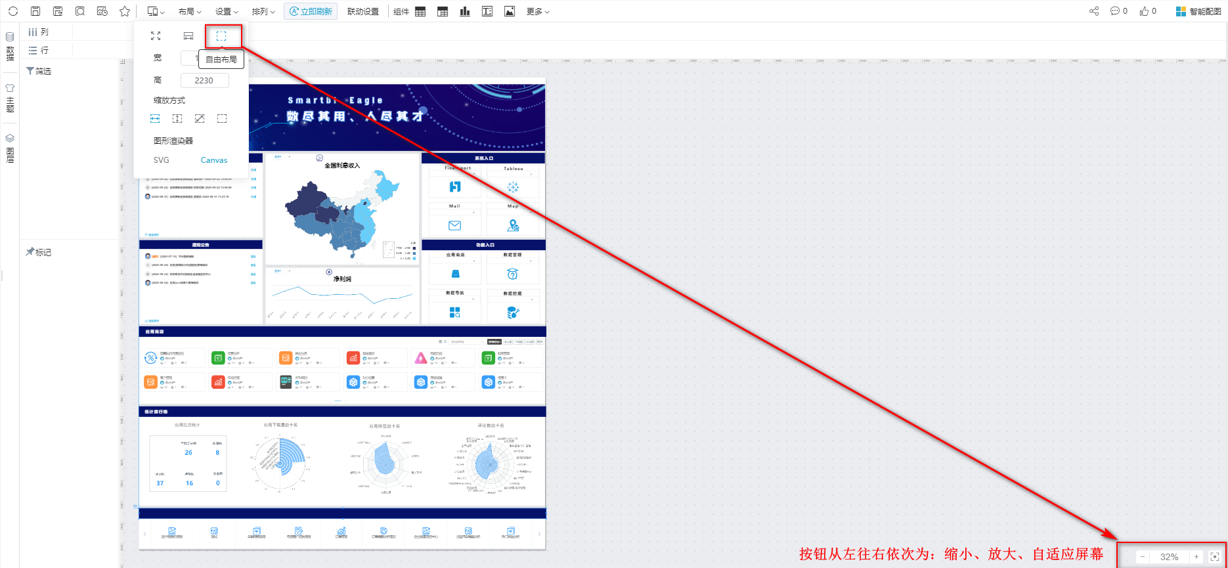Click the save icon in the toolbar
The width and height of the screenshot is (1228, 568).
(35, 11)
